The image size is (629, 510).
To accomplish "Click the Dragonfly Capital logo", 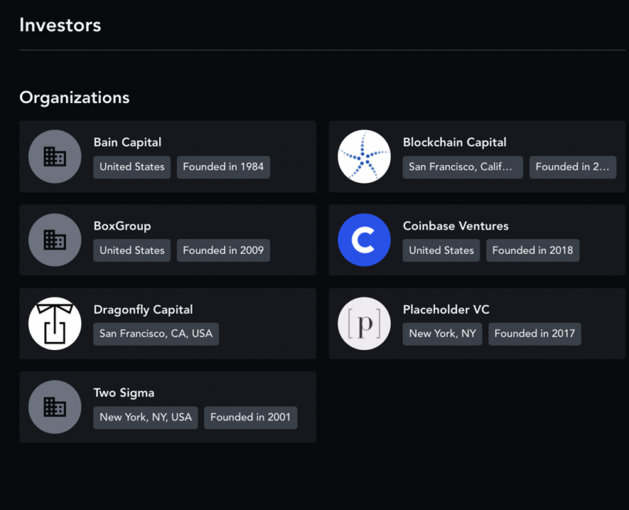I will [x=55, y=323].
